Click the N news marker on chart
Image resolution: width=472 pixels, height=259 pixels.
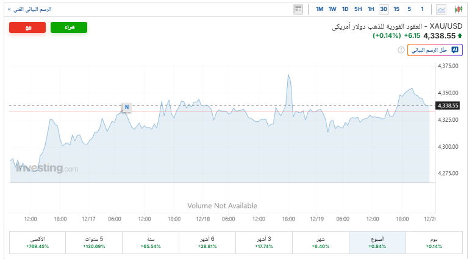pos(127,107)
